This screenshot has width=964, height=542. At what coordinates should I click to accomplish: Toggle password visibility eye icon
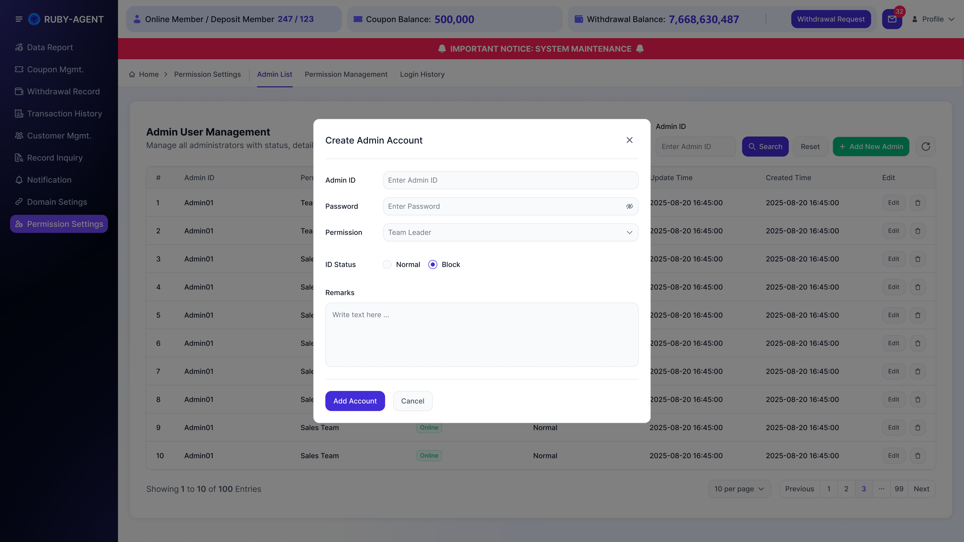click(x=629, y=207)
